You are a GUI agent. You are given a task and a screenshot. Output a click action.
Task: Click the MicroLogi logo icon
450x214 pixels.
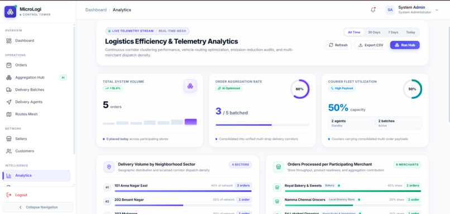point(11,12)
